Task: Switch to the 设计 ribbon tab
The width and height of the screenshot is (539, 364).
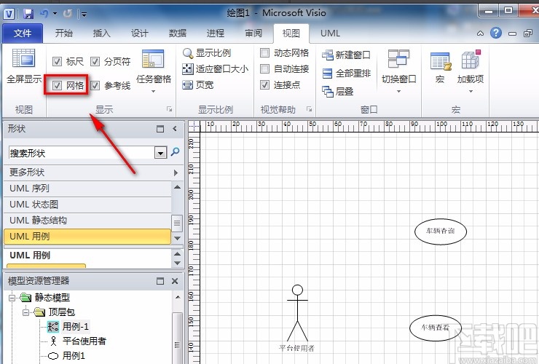Action: pyautogui.click(x=140, y=33)
